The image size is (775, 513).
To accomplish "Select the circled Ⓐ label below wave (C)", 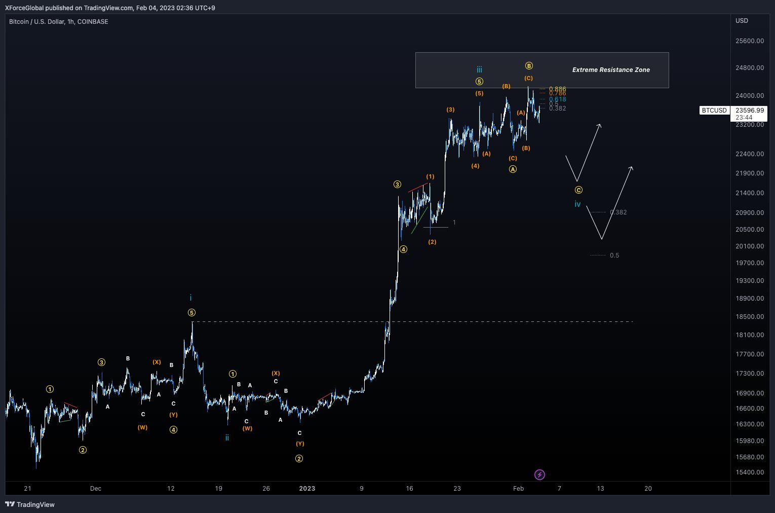I will click(513, 169).
